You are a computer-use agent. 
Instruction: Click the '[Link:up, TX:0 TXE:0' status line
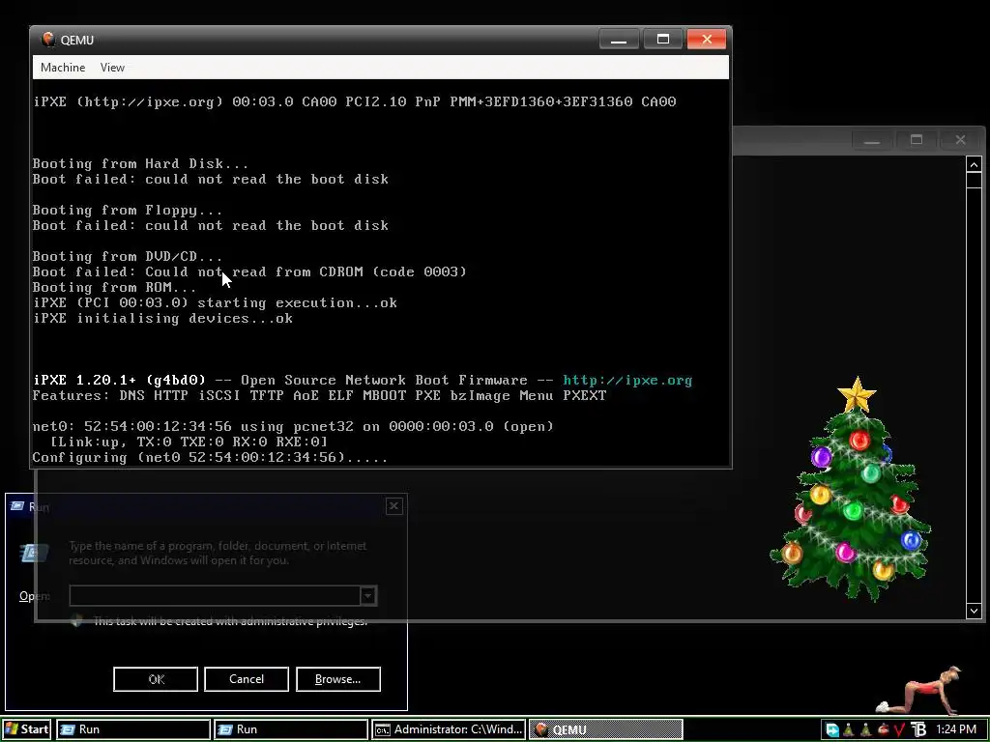click(x=189, y=442)
